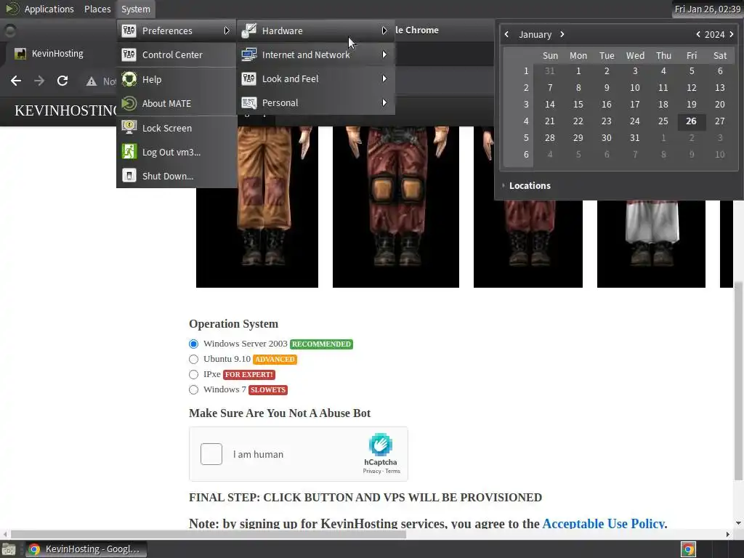Check the I am human checkbox
The width and height of the screenshot is (744, 558).
[211, 454]
